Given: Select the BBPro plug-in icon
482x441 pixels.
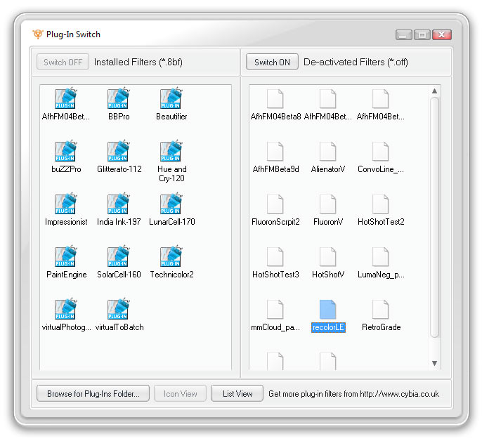Looking at the screenshot, I should 119,100.
